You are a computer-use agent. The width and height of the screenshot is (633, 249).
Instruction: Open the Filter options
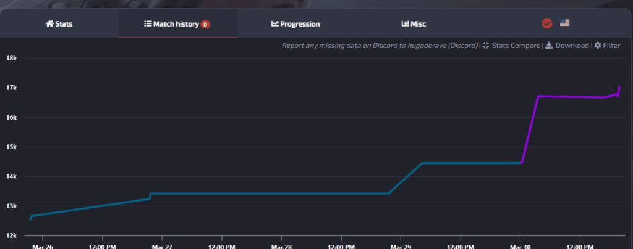pos(611,46)
